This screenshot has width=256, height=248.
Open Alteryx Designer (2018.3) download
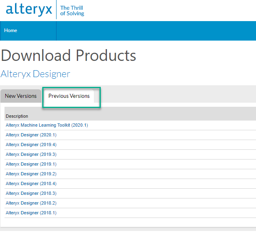pyautogui.click(x=31, y=193)
